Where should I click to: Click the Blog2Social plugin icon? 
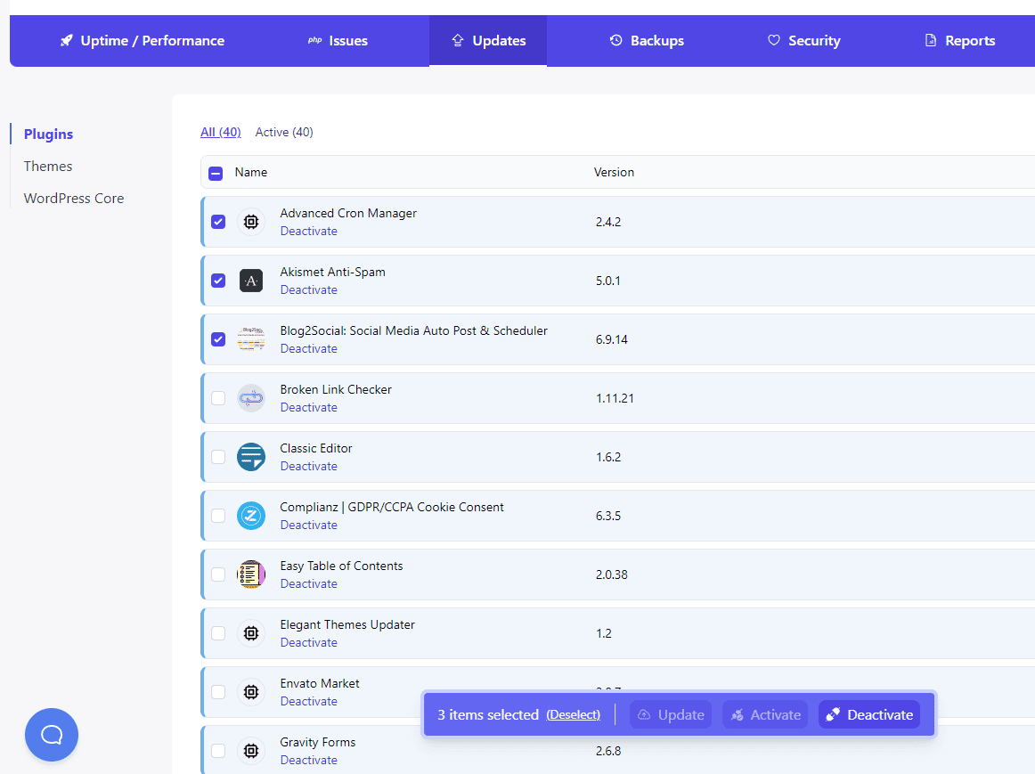(251, 339)
